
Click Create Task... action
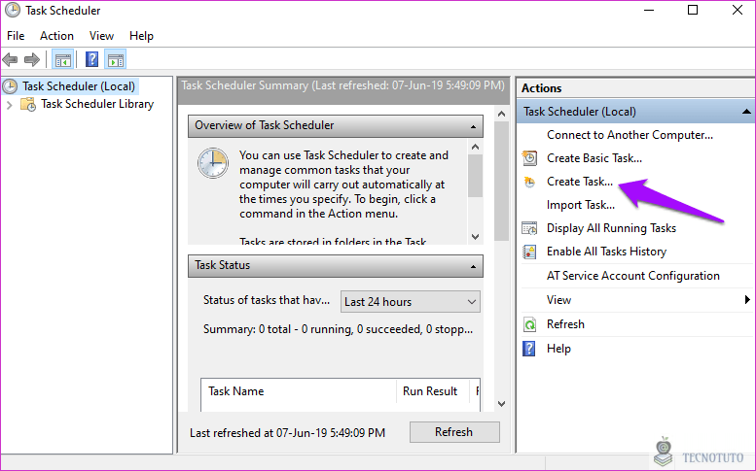click(x=580, y=182)
